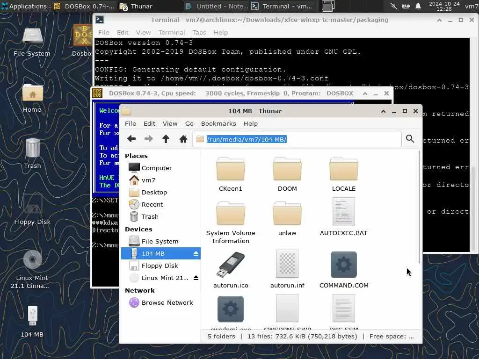This screenshot has width=479, height=359.
Task: Select the CKeen1 folder
Action: pyautogui.click(x=231, y=175)
